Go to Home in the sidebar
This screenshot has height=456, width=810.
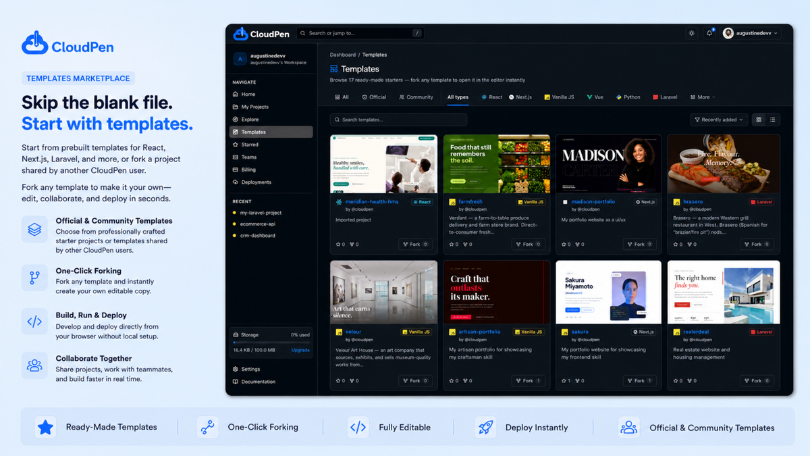271,95
